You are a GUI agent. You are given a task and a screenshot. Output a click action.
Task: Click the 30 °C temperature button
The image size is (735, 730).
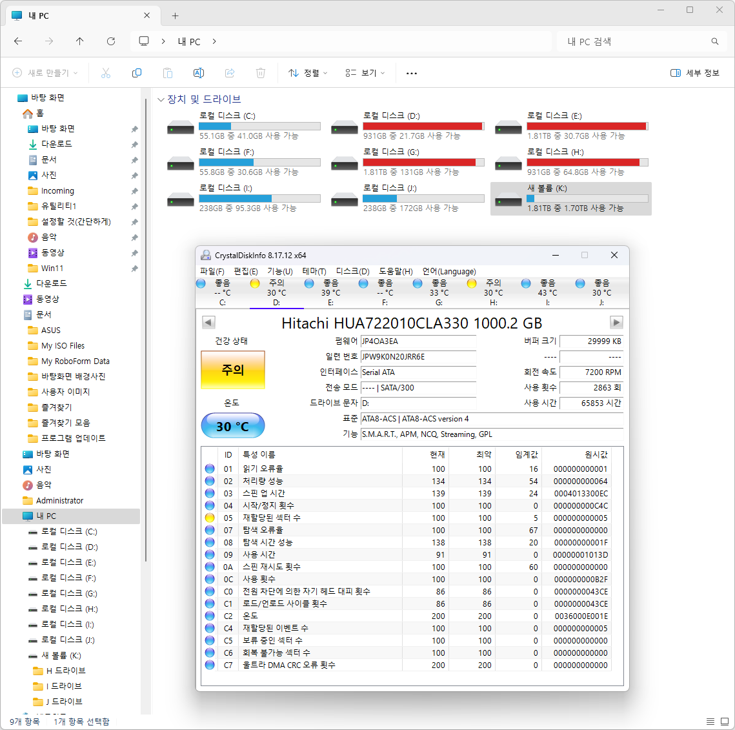click(233, 426)
